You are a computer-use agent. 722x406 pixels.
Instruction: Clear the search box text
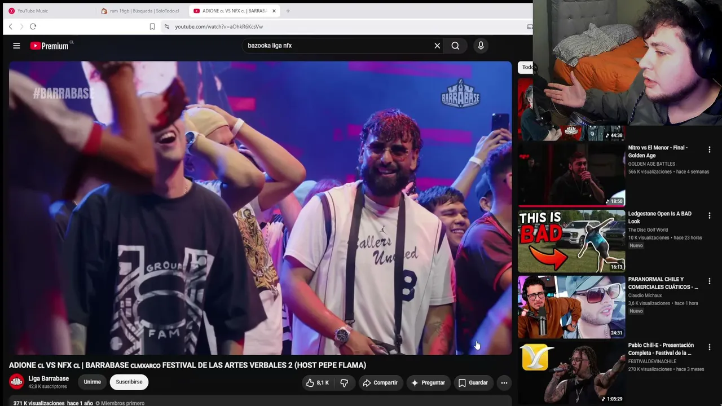click(437, 46)
